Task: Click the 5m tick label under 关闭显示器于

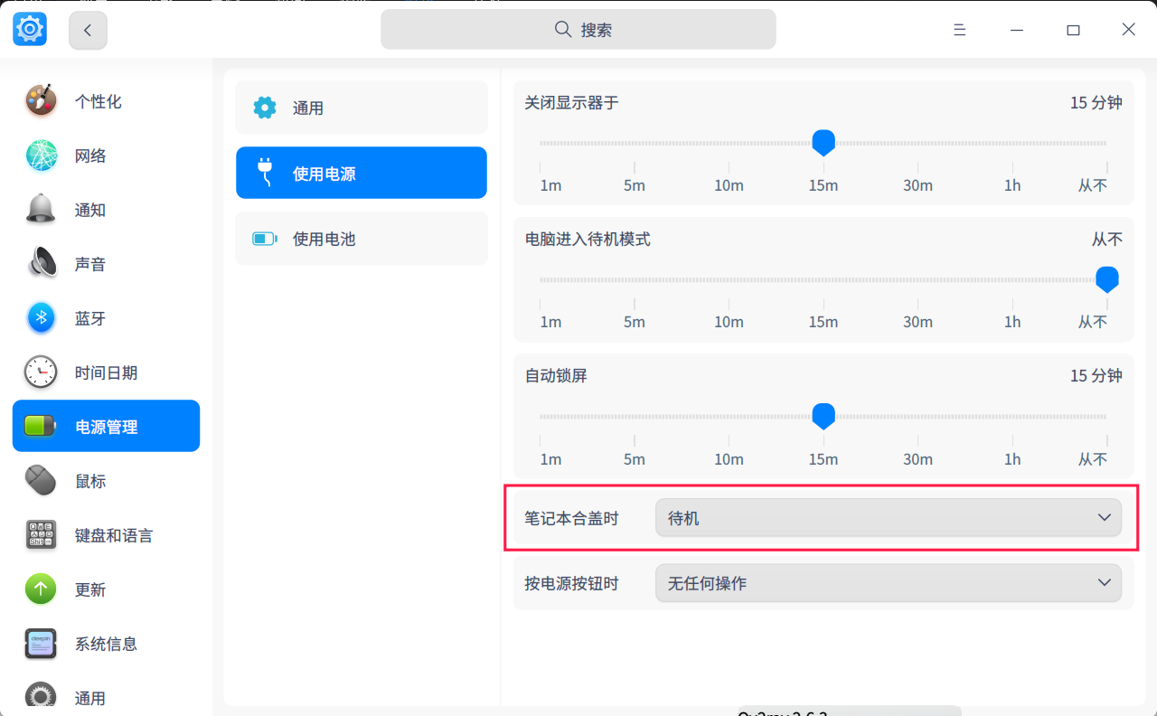Action: tap(635, 185)
